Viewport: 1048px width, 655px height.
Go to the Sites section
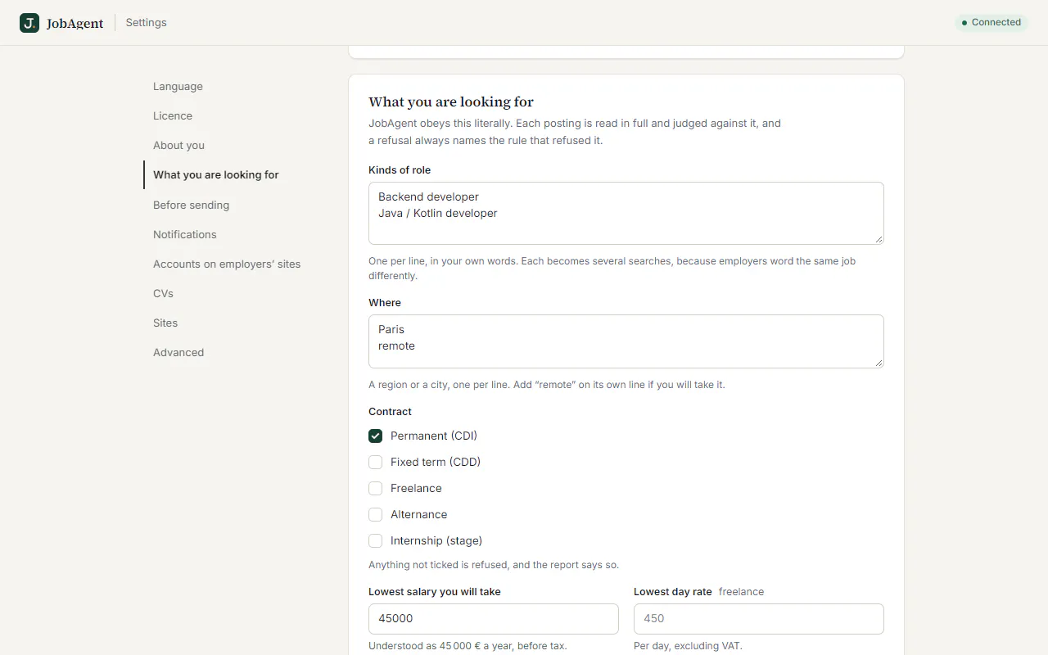coord(165,323)
